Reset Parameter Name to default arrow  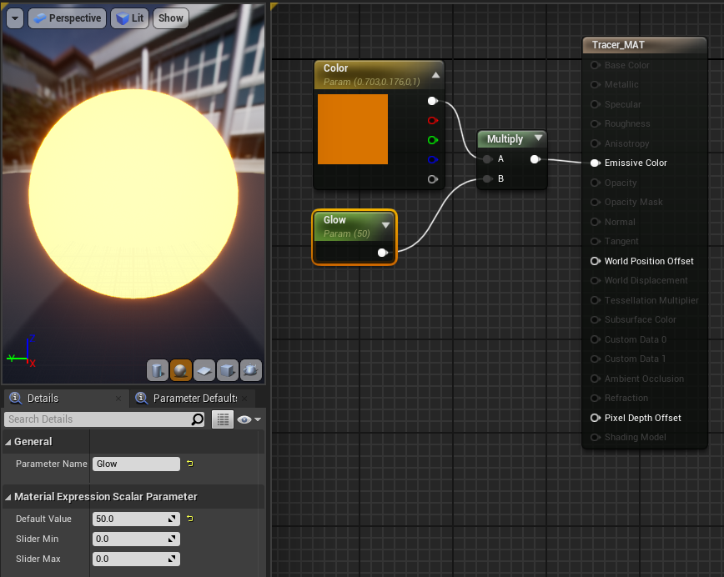[x=189, y=464]
